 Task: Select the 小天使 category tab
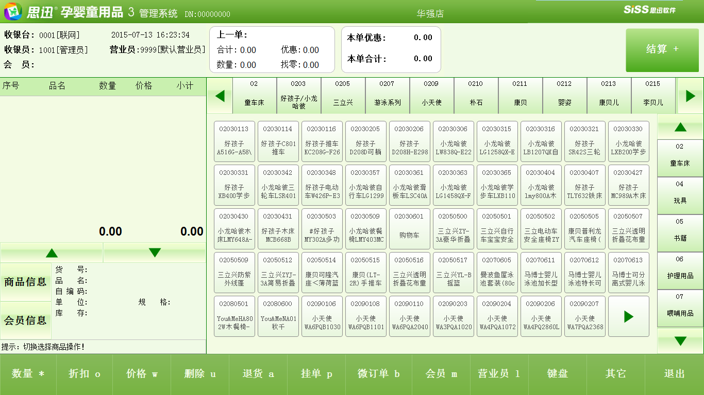point(432,96)
